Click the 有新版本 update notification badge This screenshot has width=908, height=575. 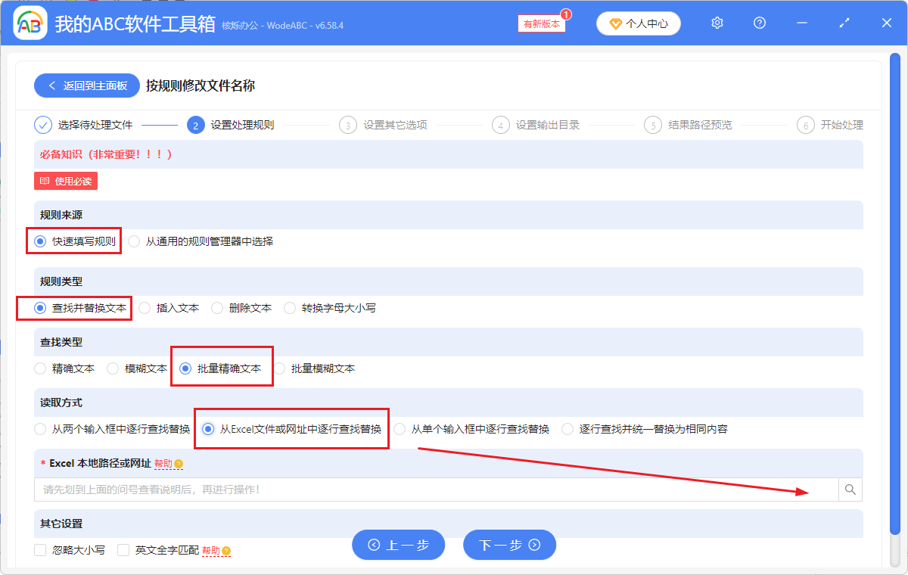click(540, 23)
